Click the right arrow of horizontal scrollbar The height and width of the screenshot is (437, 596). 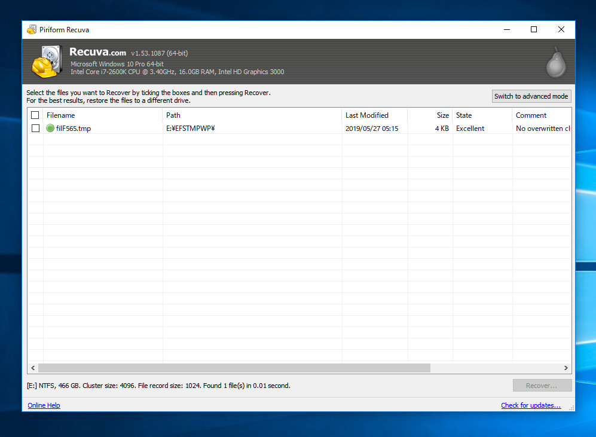[566, 368]
